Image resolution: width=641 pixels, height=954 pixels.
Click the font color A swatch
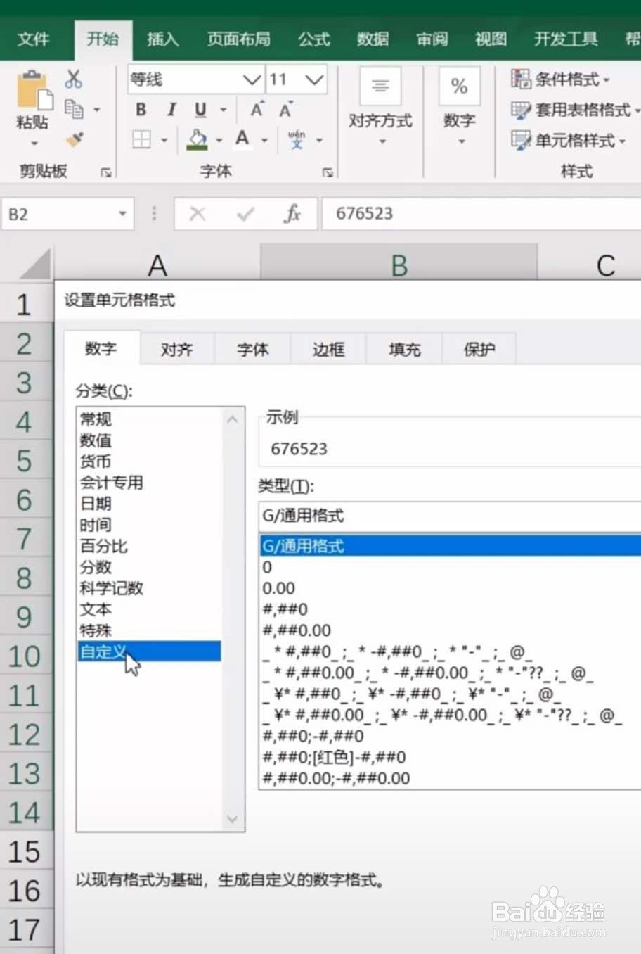coord(241,139)
